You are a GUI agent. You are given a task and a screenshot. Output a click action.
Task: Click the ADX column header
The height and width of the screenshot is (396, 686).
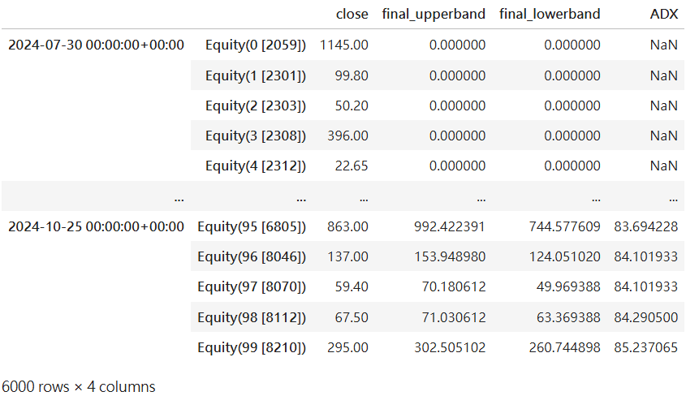coord(663,14)
